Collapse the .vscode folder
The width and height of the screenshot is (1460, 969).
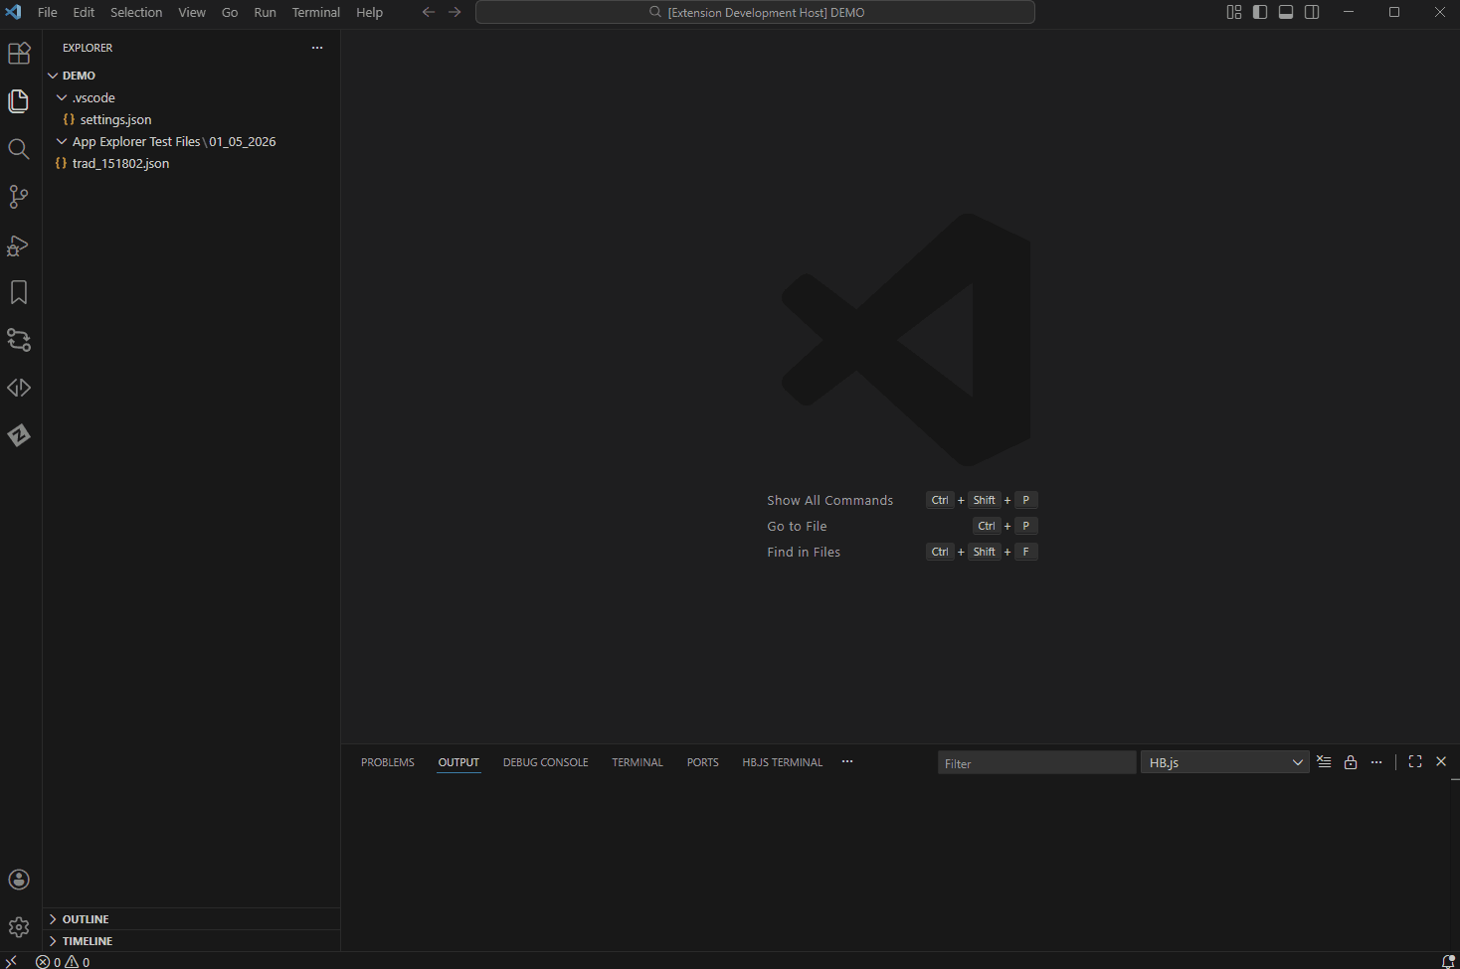tap(93, 97)
